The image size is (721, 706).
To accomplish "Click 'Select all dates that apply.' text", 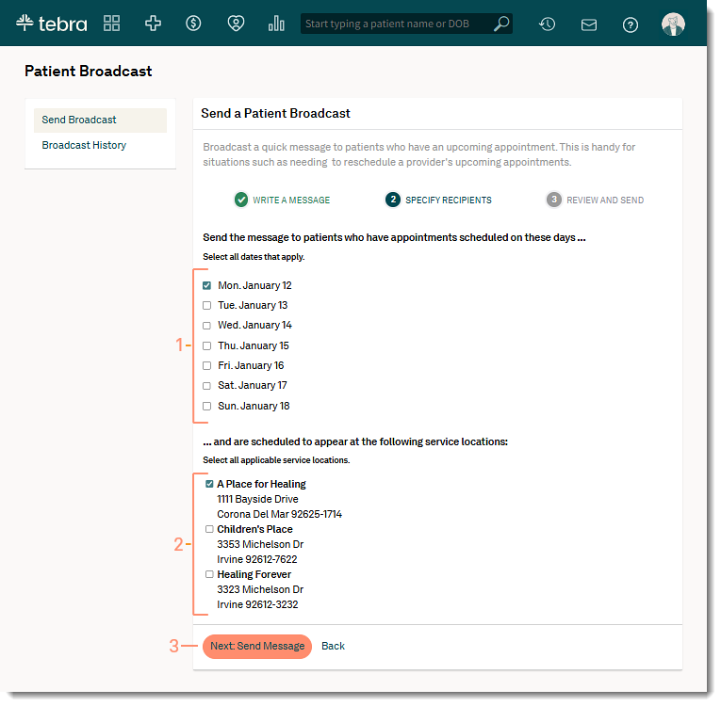I will (x=254, y=257).
